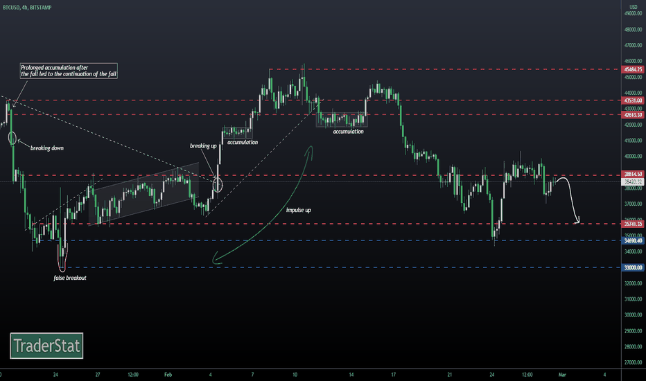
Task: Click the 46000.00 price axis label
Action: click(x=634, y=62)
